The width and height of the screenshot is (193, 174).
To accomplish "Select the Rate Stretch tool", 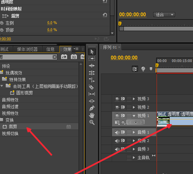I will click(x=92, y=80).
